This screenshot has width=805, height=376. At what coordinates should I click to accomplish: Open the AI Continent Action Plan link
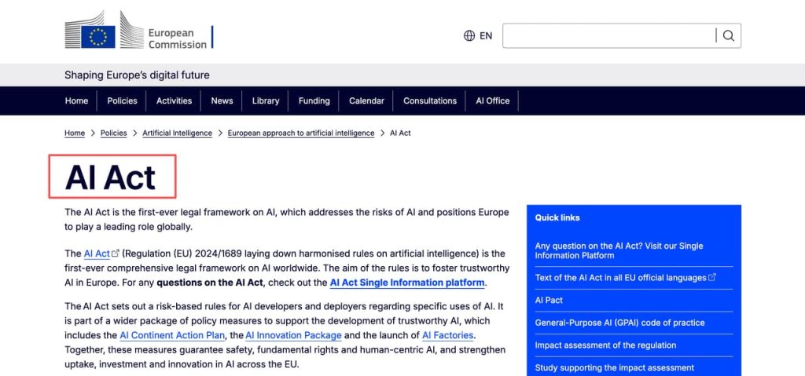(x=172, y=335)
